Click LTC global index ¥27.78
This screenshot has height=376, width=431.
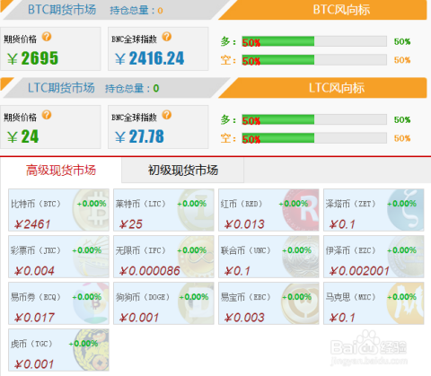coord(139,136)
